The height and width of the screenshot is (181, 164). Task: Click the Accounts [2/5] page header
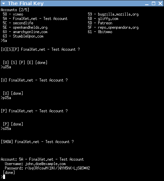click(15, 10)
